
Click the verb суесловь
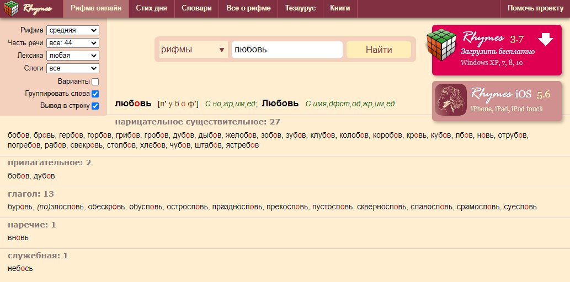(520, 207)
